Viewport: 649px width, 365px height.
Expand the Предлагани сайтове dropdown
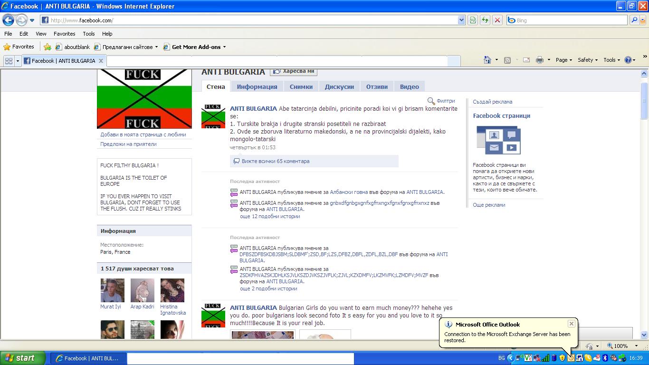[156, 47]
